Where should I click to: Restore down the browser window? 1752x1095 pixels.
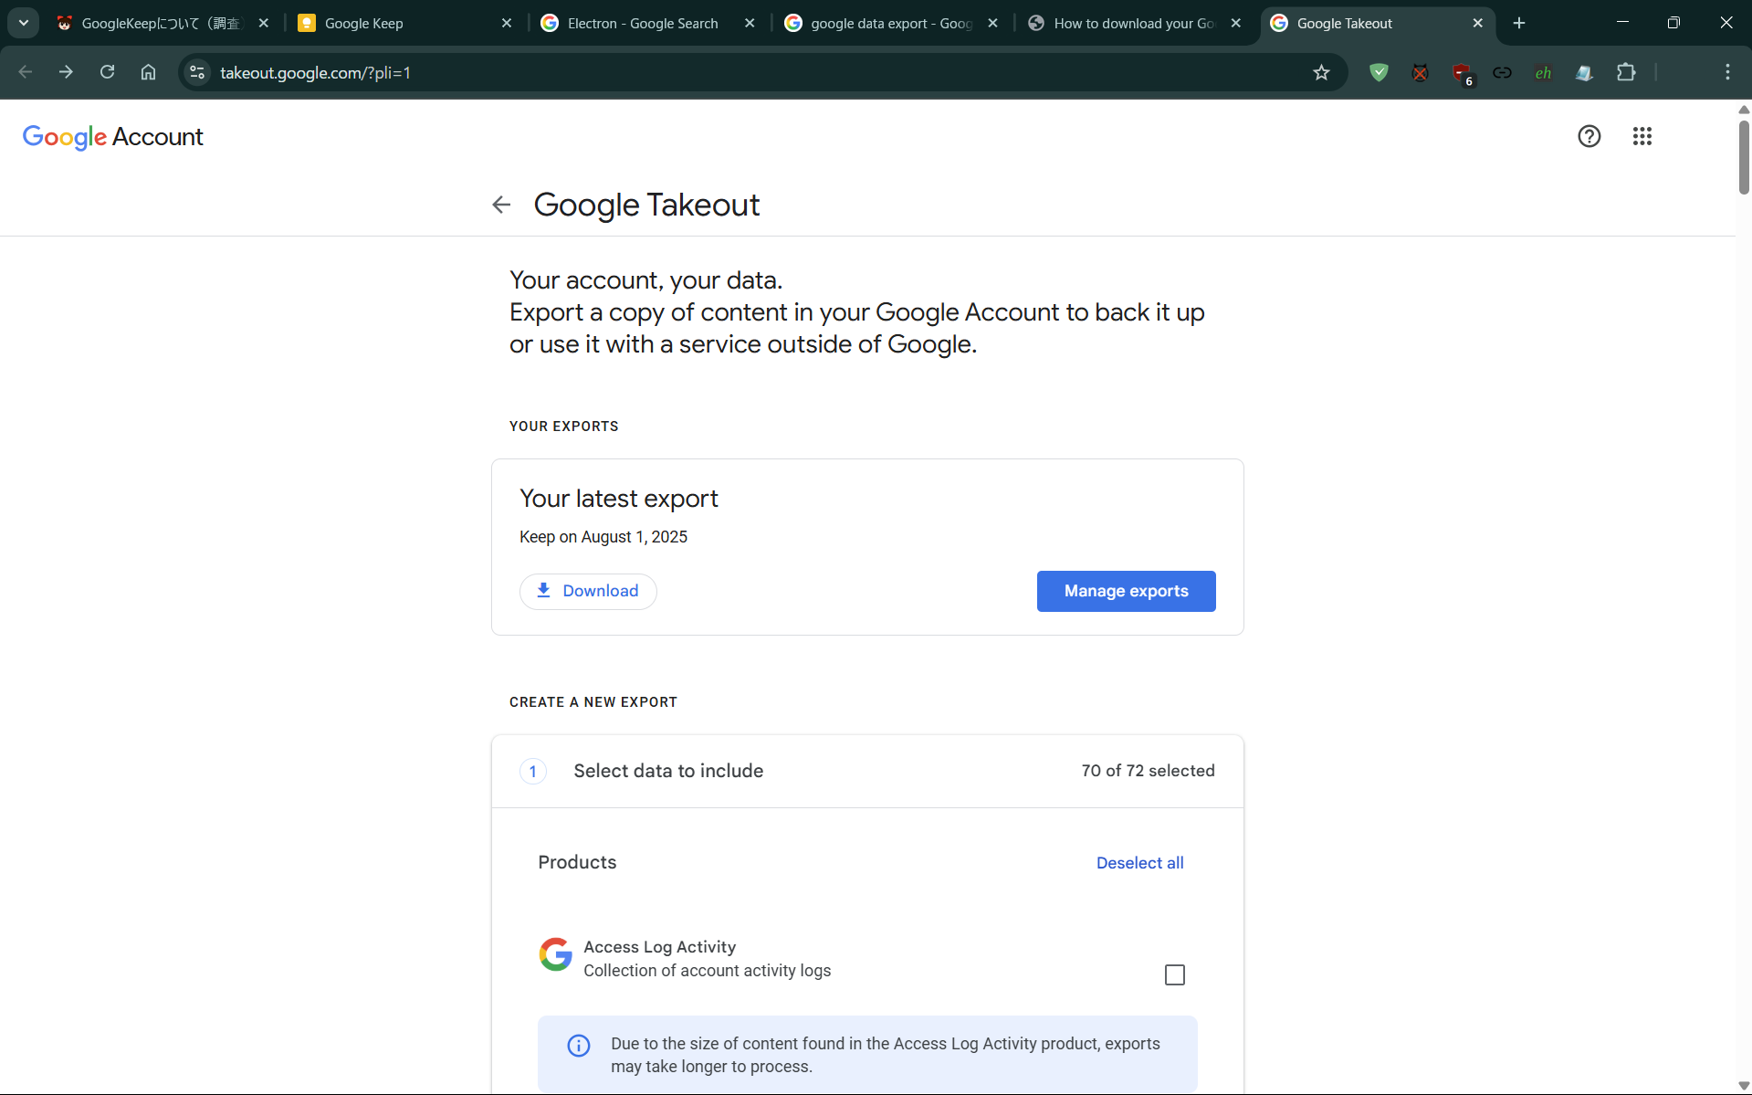coord(1673,23)
